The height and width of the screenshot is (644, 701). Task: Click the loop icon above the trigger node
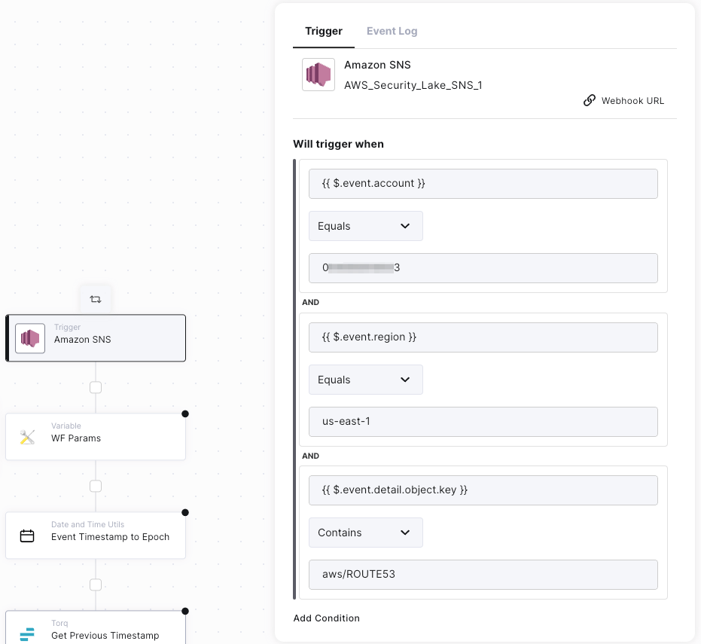pos(96,299)
